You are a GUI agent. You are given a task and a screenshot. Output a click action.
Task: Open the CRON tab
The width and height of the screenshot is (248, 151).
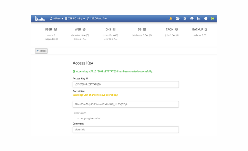click(172, 30)
